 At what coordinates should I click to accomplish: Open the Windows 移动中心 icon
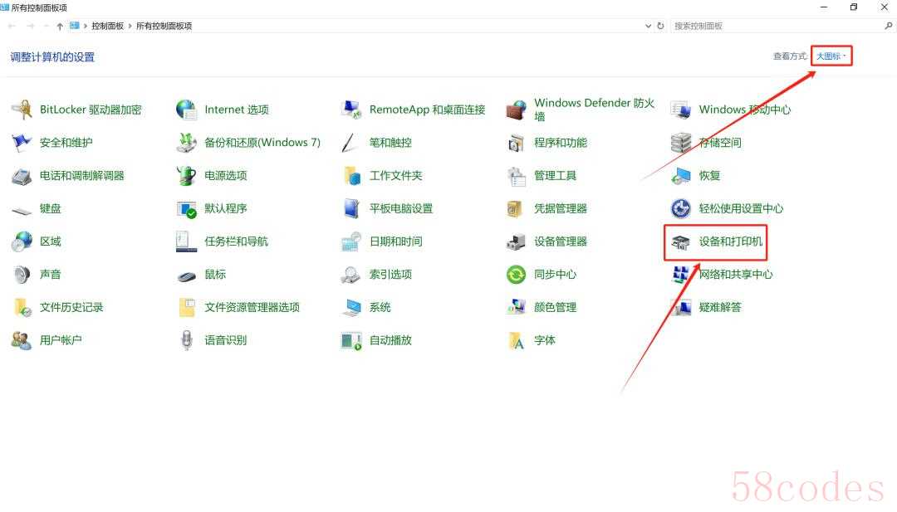pyautogui.click(x=681, y=110)
